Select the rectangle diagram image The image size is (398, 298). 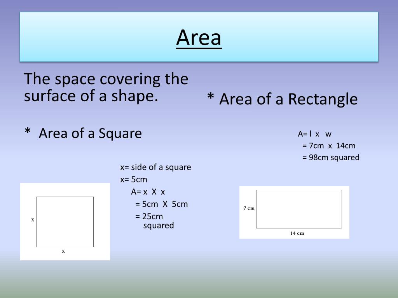[x=294, y=212]
